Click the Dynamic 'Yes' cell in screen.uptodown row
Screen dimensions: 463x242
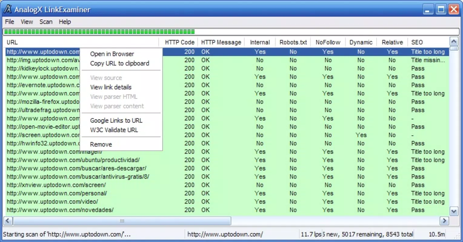point(361,135)
